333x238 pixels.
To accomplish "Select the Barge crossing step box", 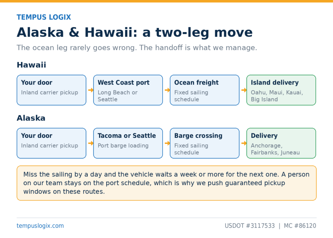I will (205, 143).
